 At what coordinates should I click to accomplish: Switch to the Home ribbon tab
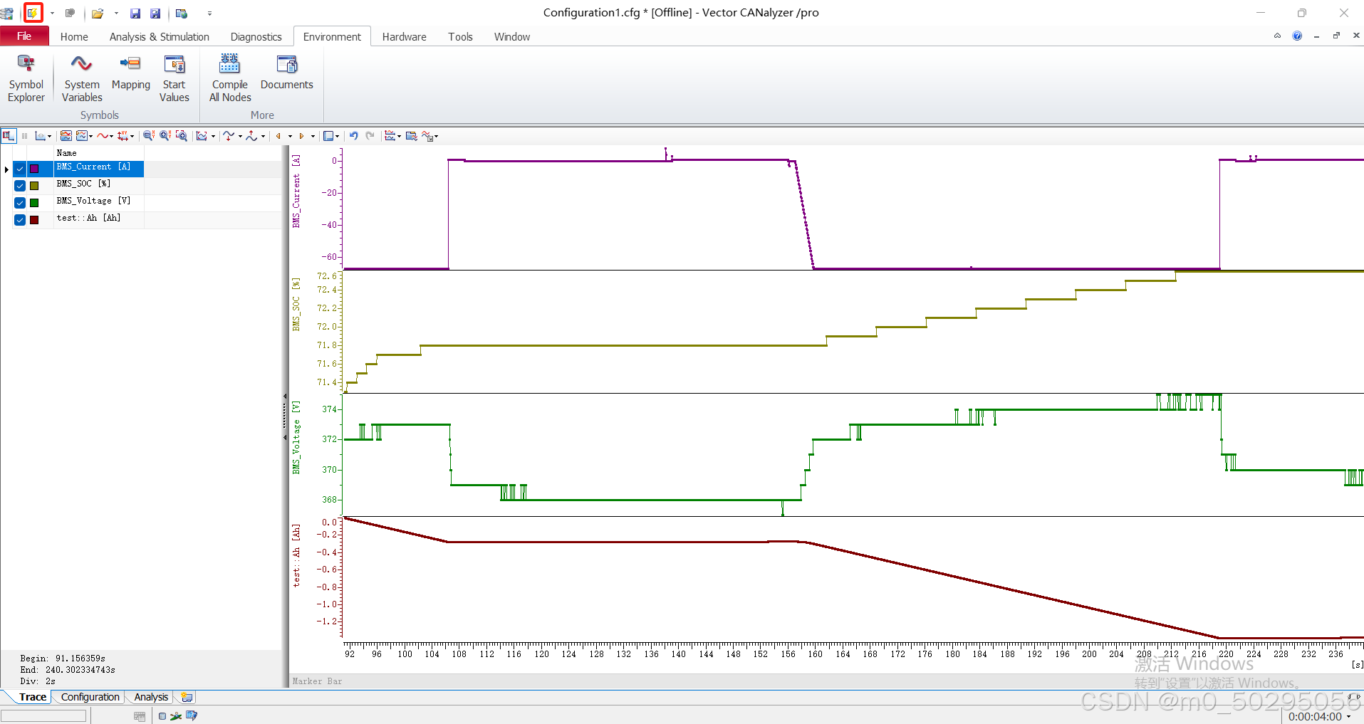(74, 36)
